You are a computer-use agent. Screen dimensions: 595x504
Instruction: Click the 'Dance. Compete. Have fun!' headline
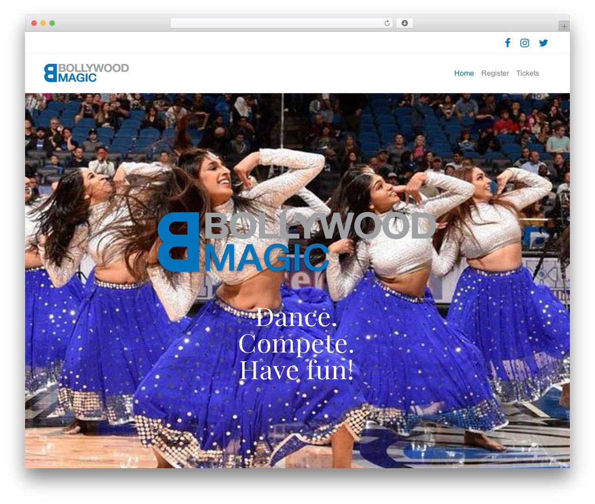(297, 344)
